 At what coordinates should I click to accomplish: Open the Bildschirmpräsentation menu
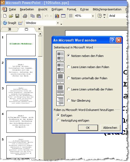(x=107, y=9)
